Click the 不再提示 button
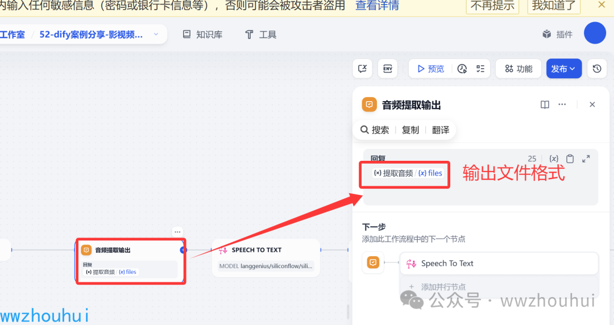 [x=492, y=6]
